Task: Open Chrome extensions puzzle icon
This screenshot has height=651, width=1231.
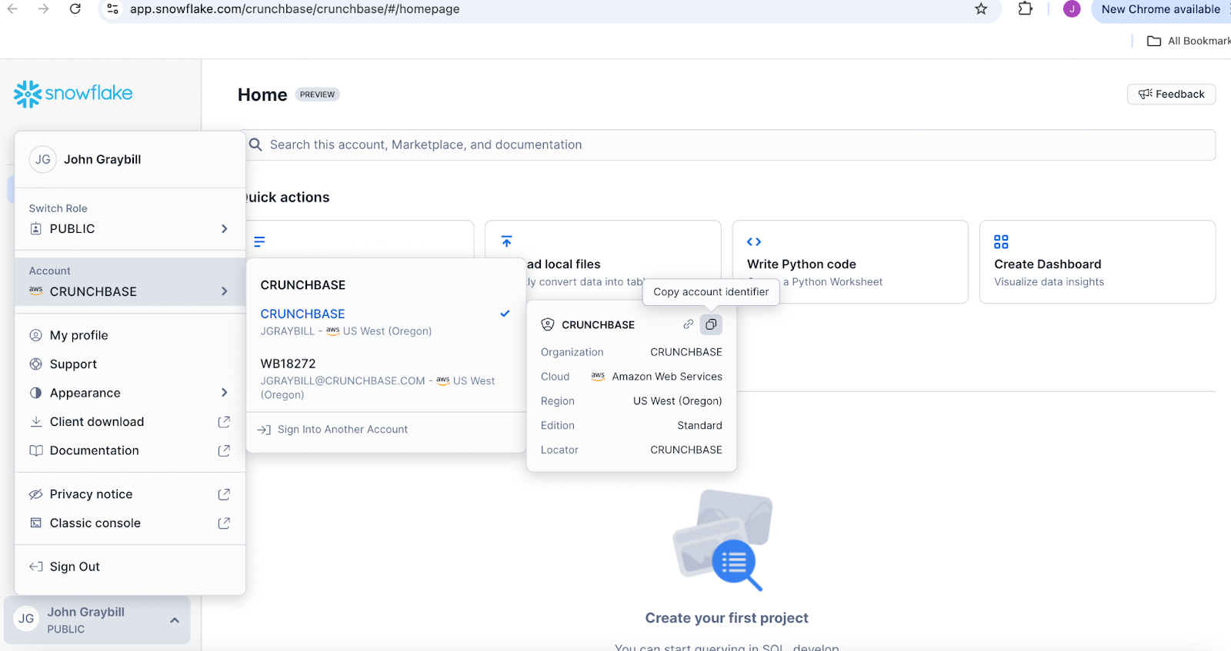Action: click(1025, 9)
